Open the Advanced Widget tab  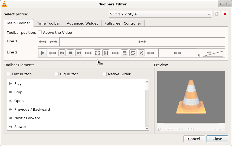82,23
